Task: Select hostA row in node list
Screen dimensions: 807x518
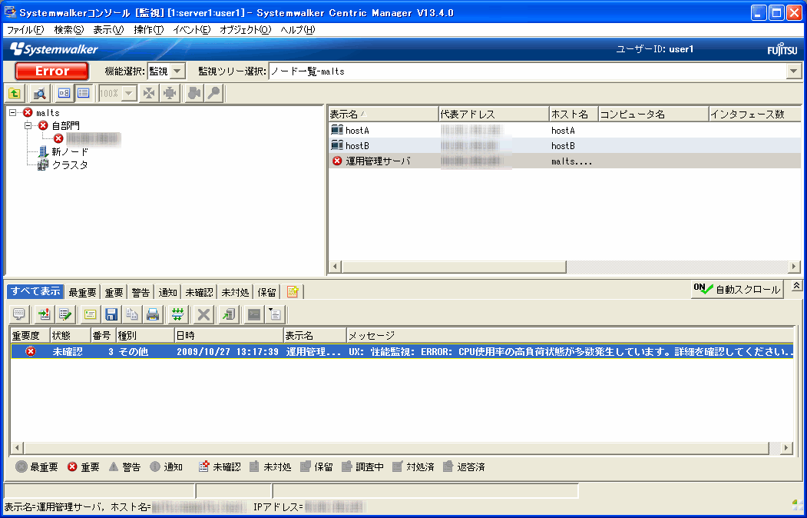Action: pyautogui.click(x=564, y=131)
